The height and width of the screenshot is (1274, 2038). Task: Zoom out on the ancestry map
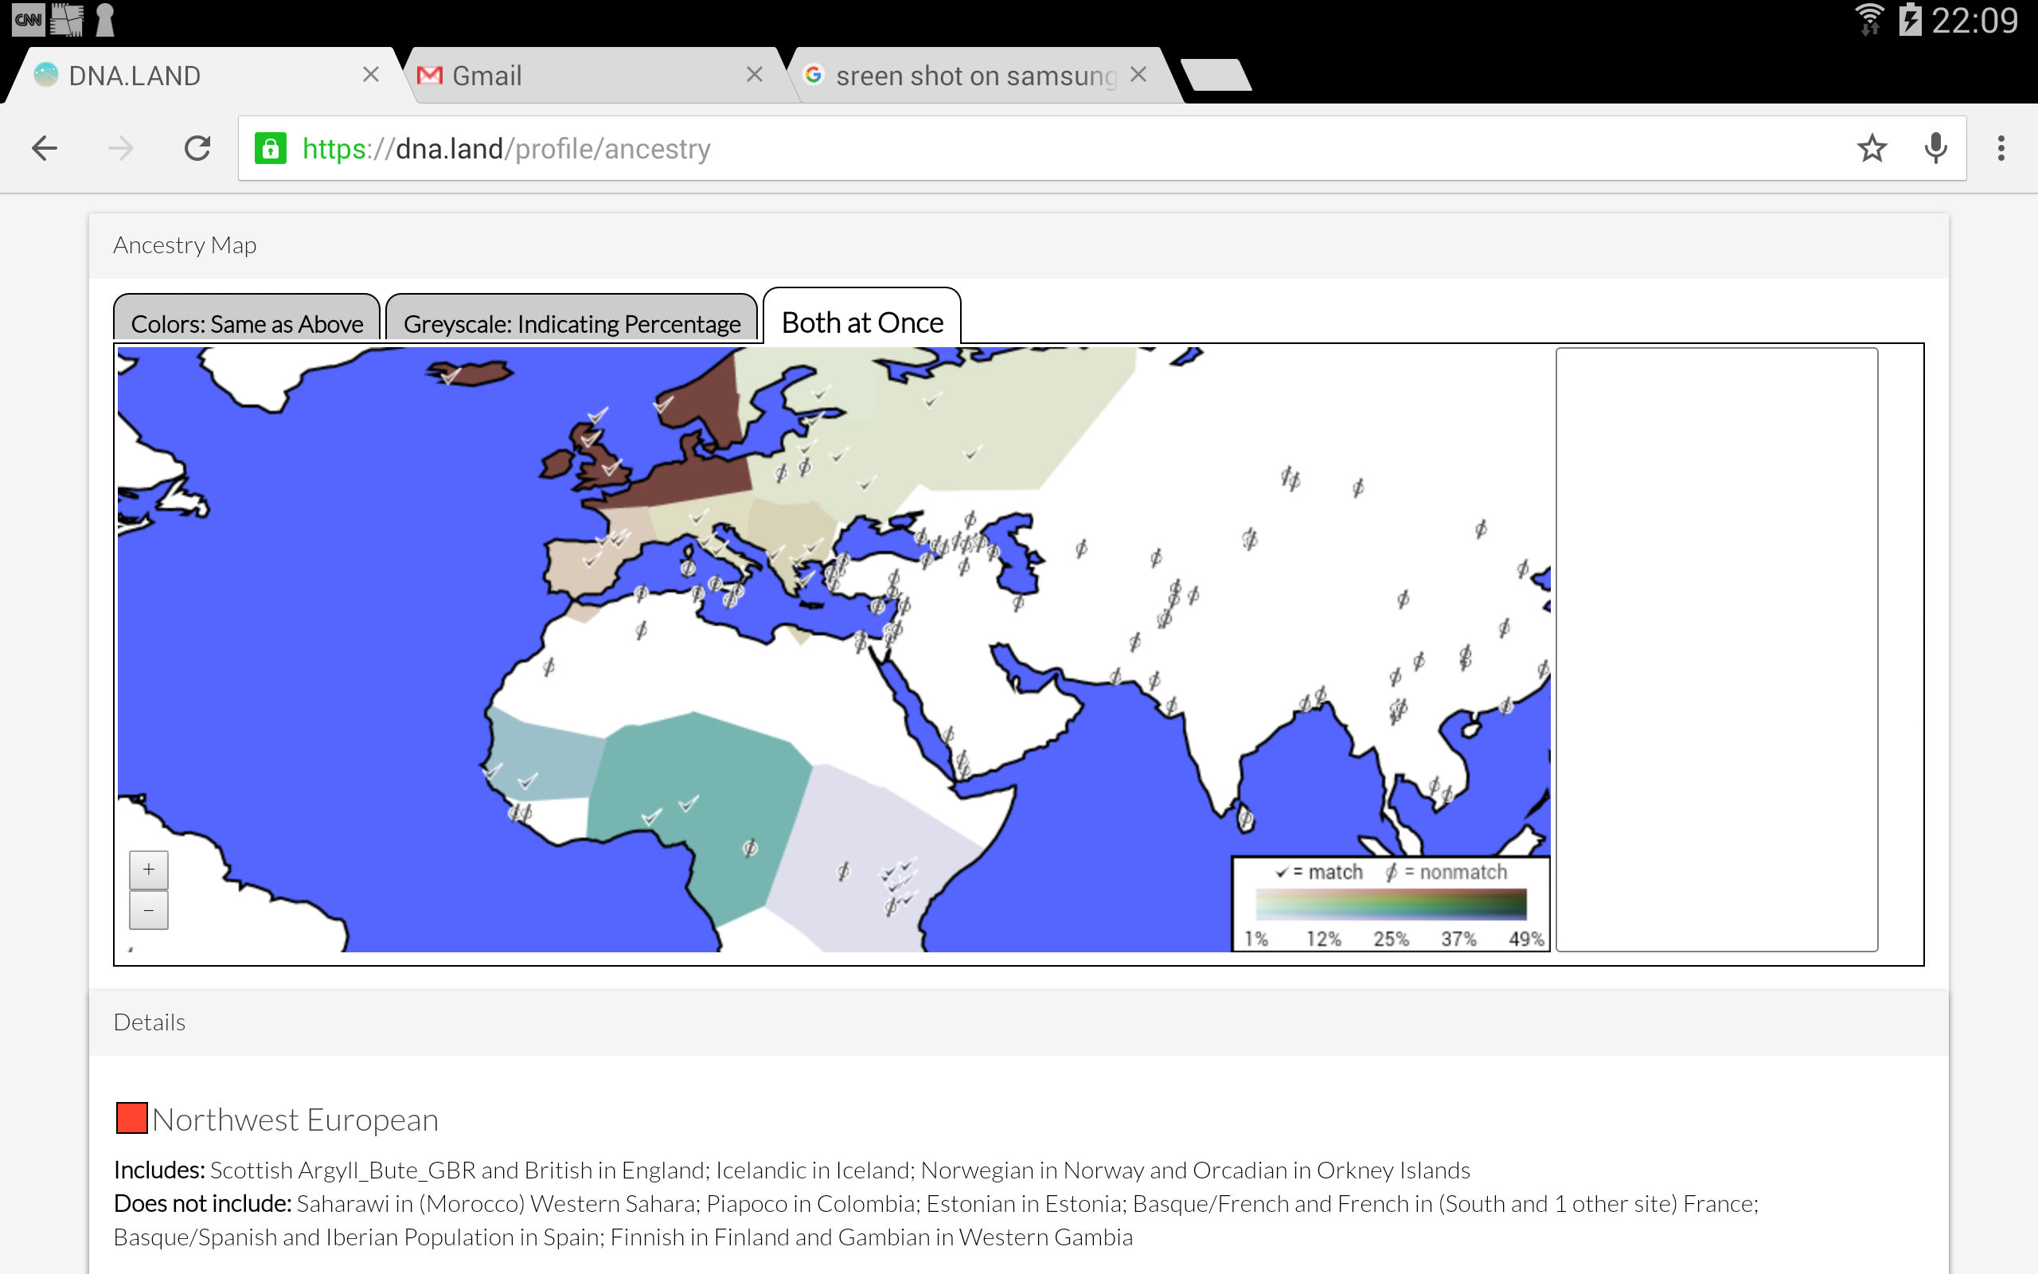pos(148,911)
